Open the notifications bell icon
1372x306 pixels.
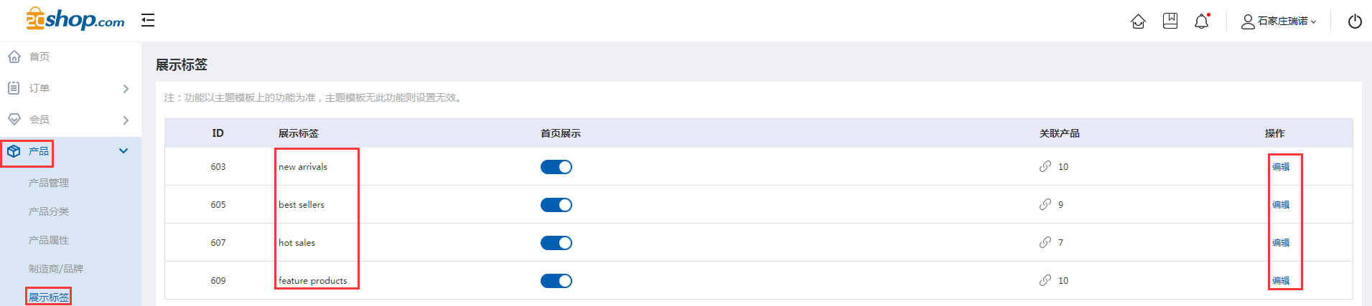pyautogui.click(x=1202, y=21)
